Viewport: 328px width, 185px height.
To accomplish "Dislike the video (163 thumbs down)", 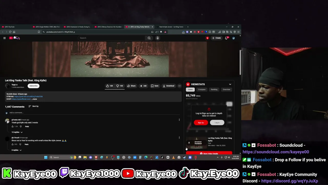I will pyautogui.click(x=120, y=86).
